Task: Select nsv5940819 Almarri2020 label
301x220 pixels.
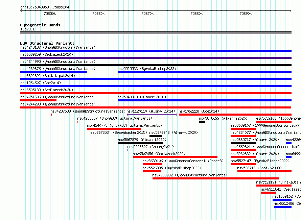Action: coord(142,97)
